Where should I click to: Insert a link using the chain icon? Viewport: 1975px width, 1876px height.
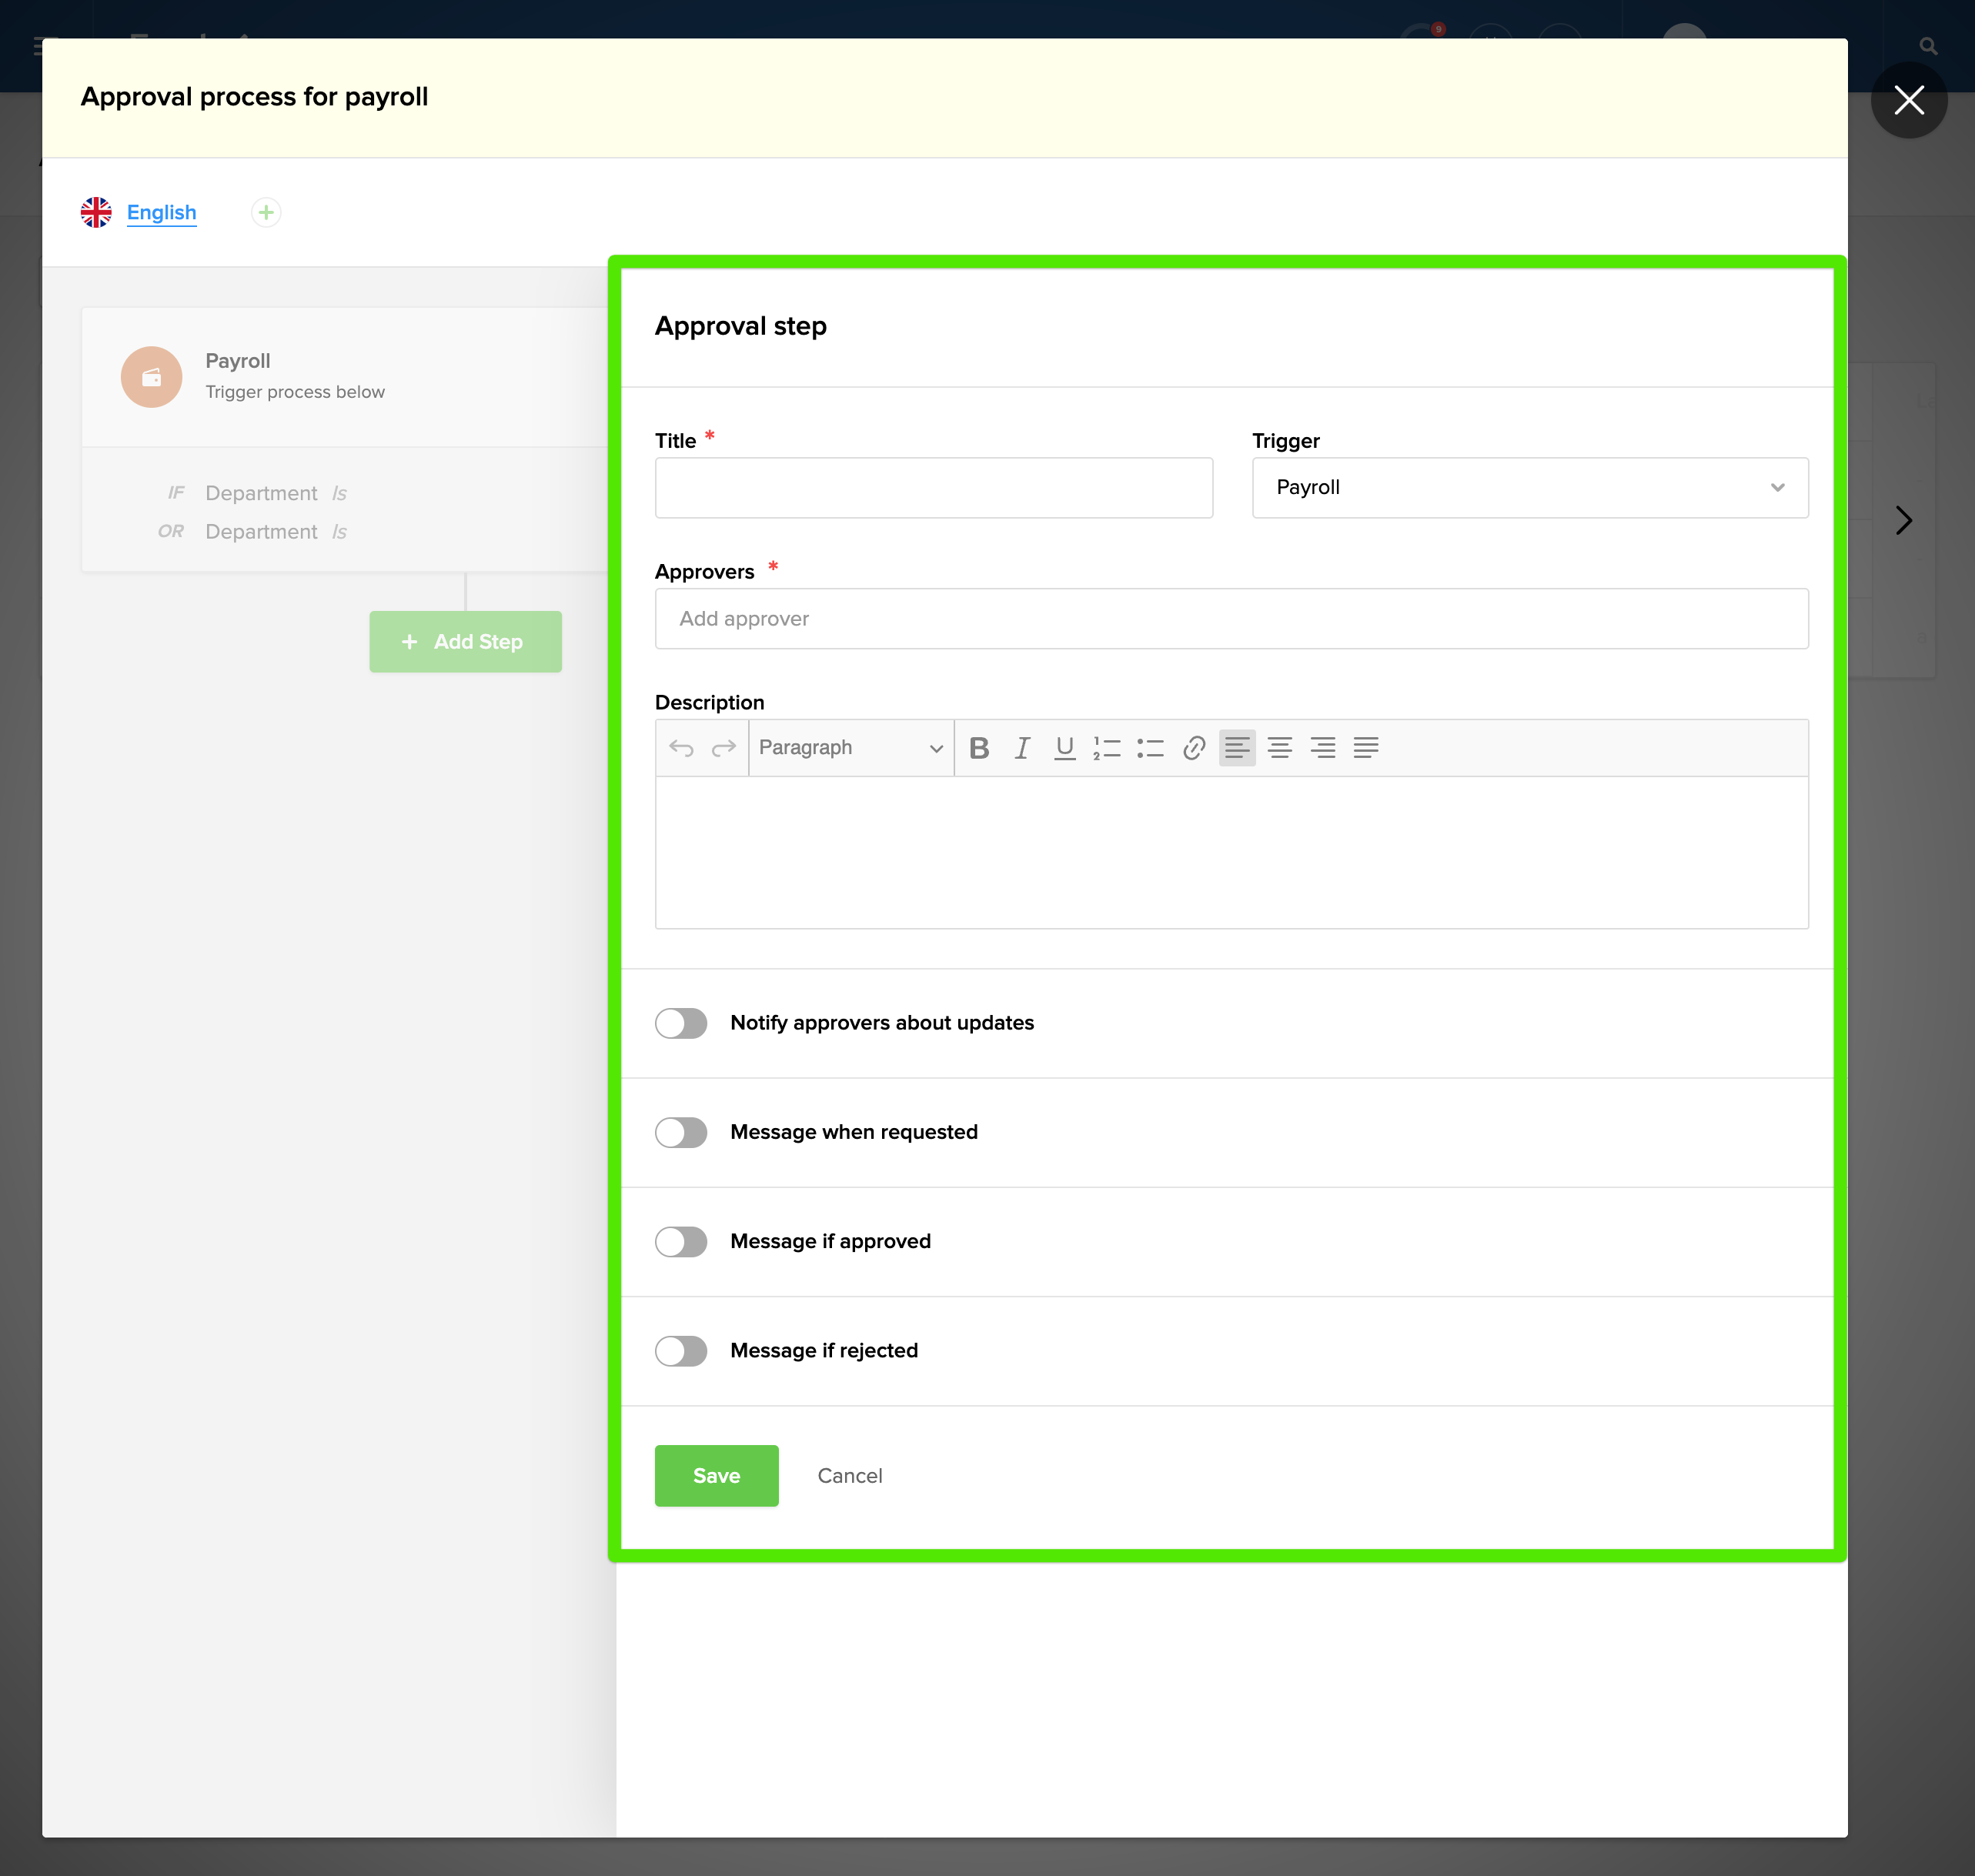pos(1193,747)
